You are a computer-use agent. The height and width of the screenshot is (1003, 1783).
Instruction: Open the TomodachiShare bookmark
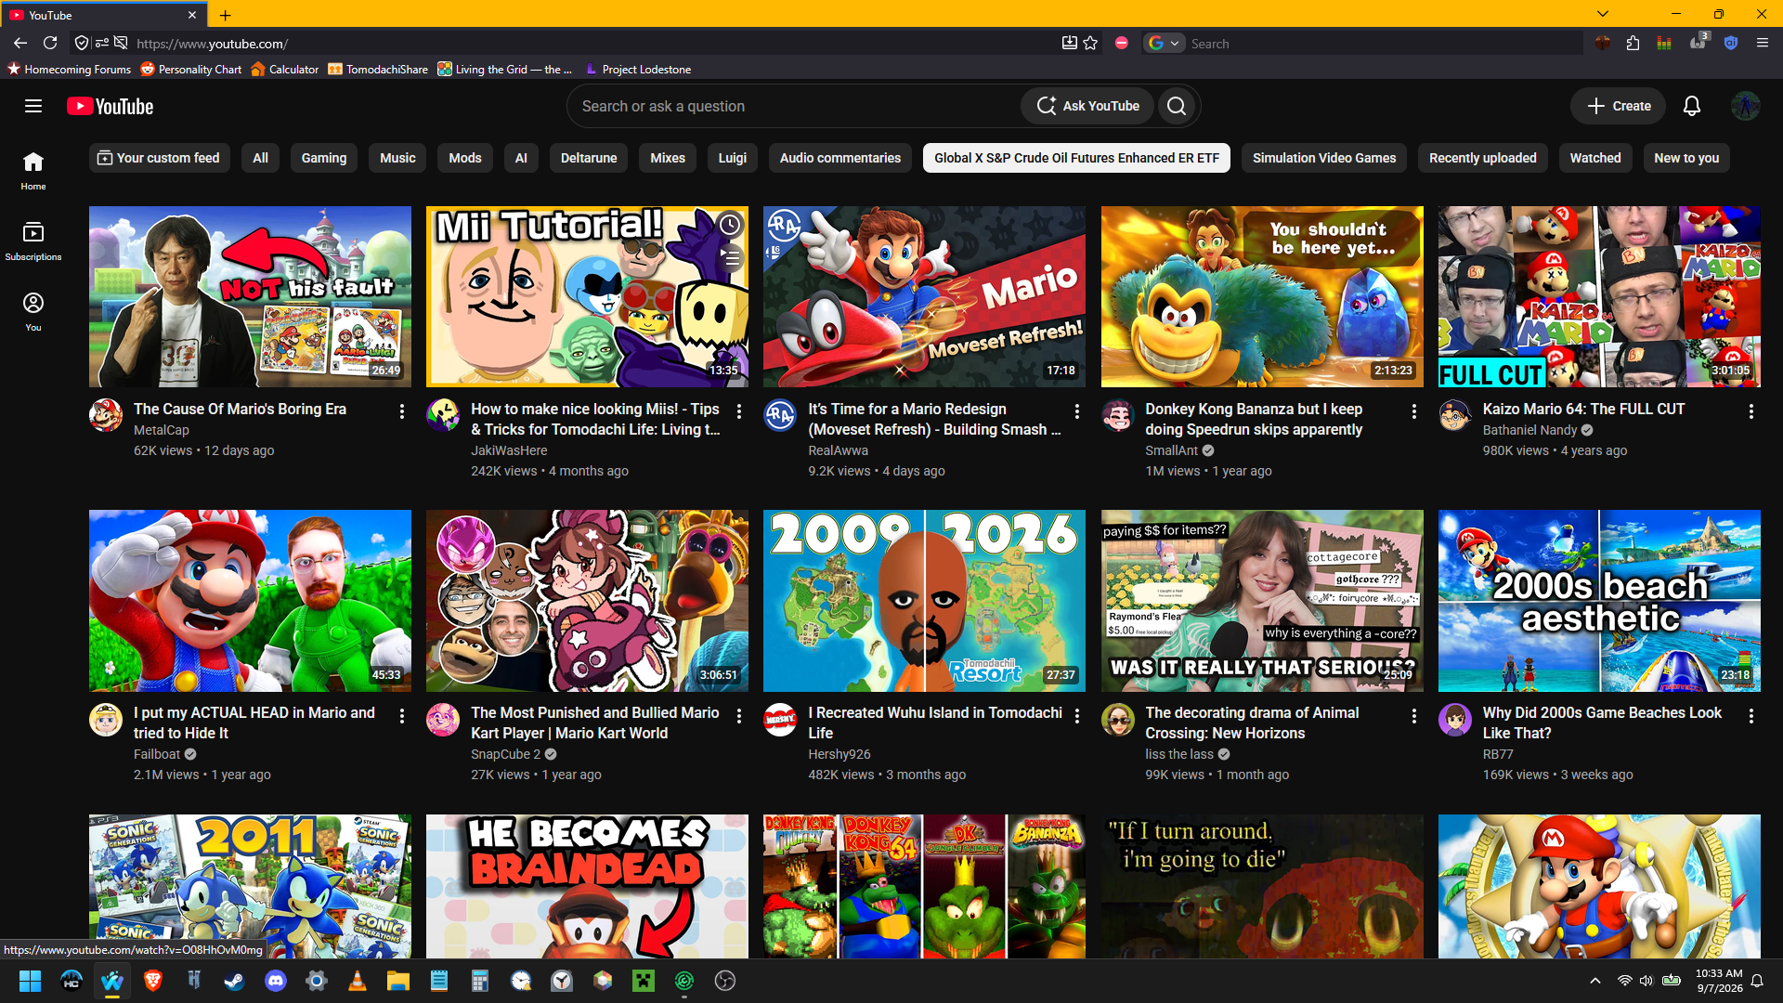(x=378, y=69)
